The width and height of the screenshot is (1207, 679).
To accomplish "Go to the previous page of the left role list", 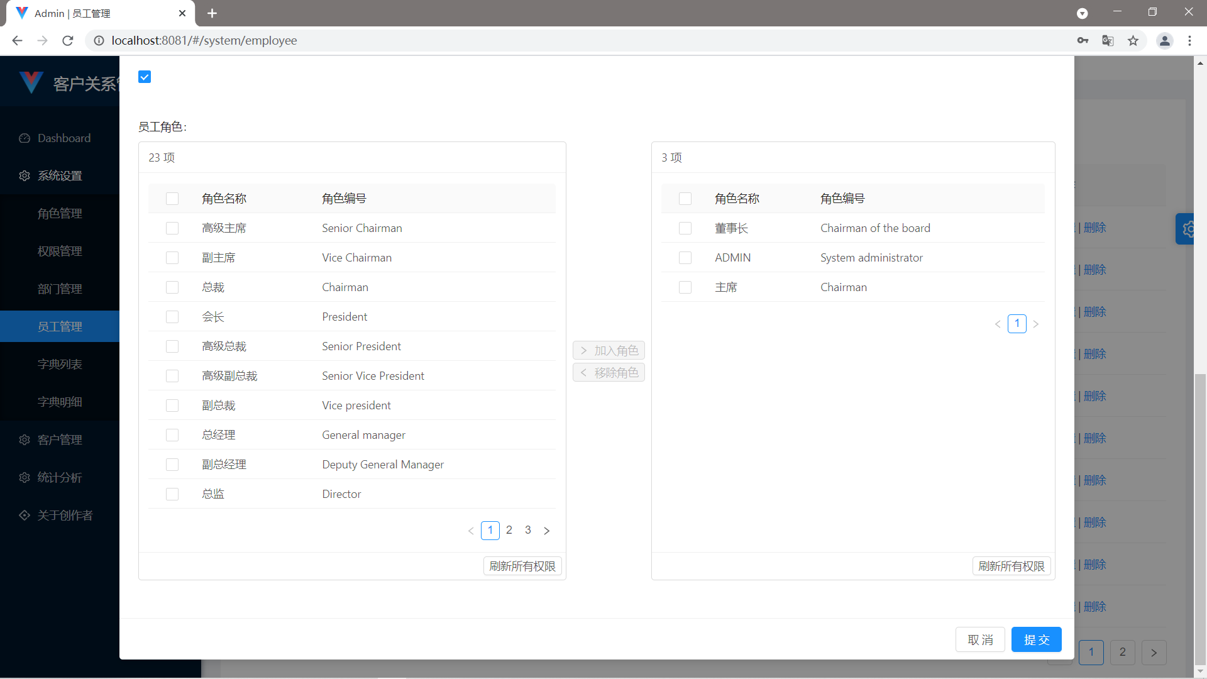I will (471, 531).
